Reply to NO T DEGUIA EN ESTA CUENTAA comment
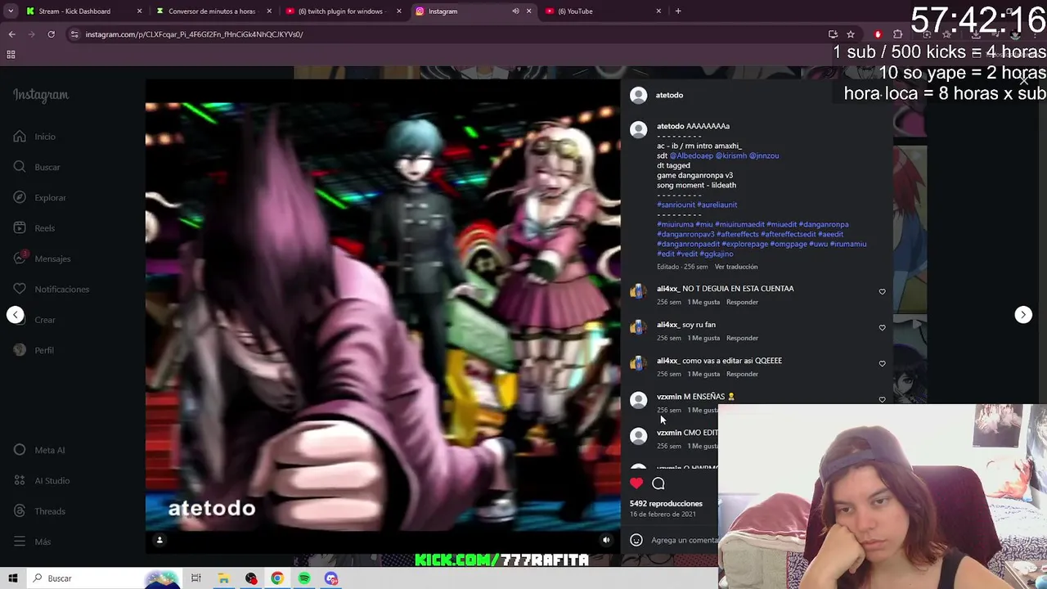Screen dimensions: 1047x589 742,302
